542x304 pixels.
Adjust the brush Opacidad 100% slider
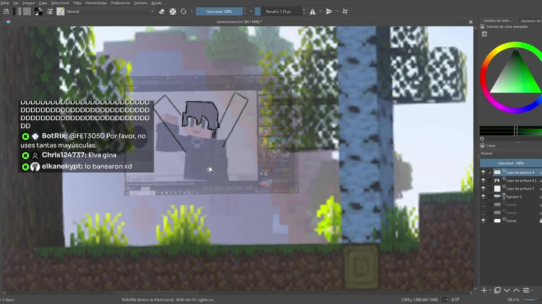tap(219, 11)
